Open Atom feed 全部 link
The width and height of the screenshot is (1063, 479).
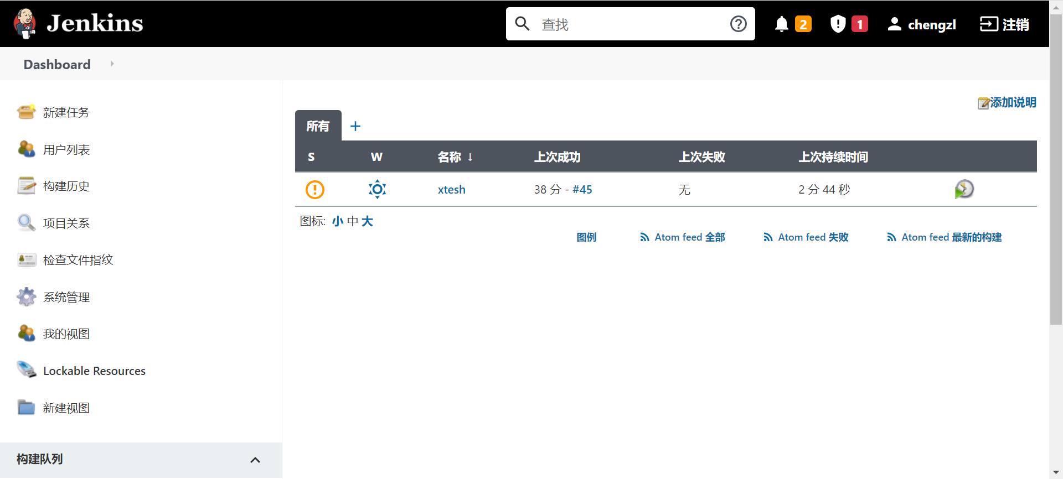(x=683, y=237)
